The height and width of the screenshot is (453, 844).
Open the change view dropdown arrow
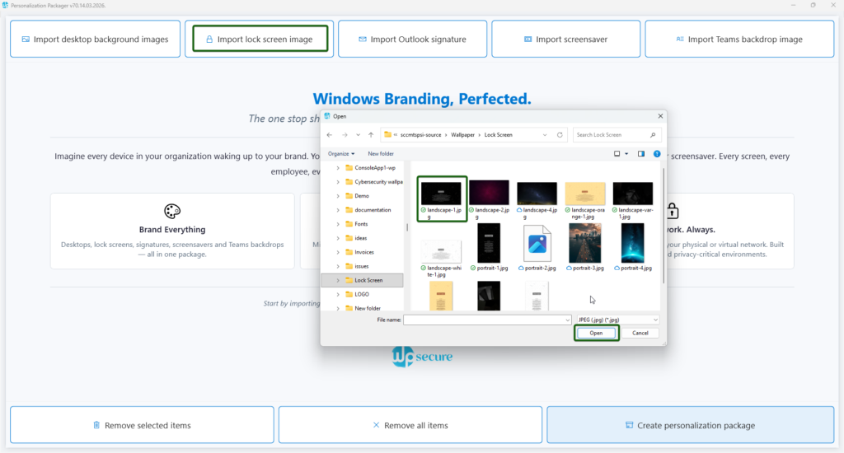click(627, 153)
